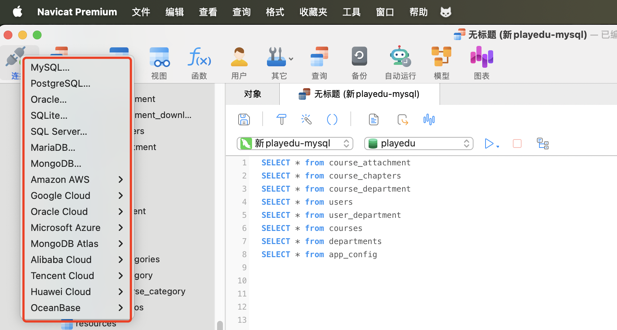Open the User (用户) toolbar icon
The height and width of the screenshot is (330, 617).
[239, 57]
